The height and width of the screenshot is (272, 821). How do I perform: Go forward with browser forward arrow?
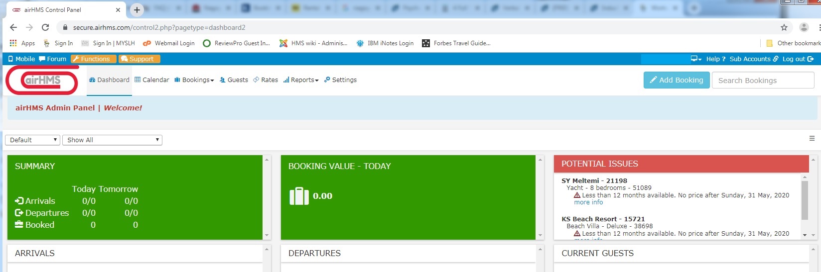[29, 27]
